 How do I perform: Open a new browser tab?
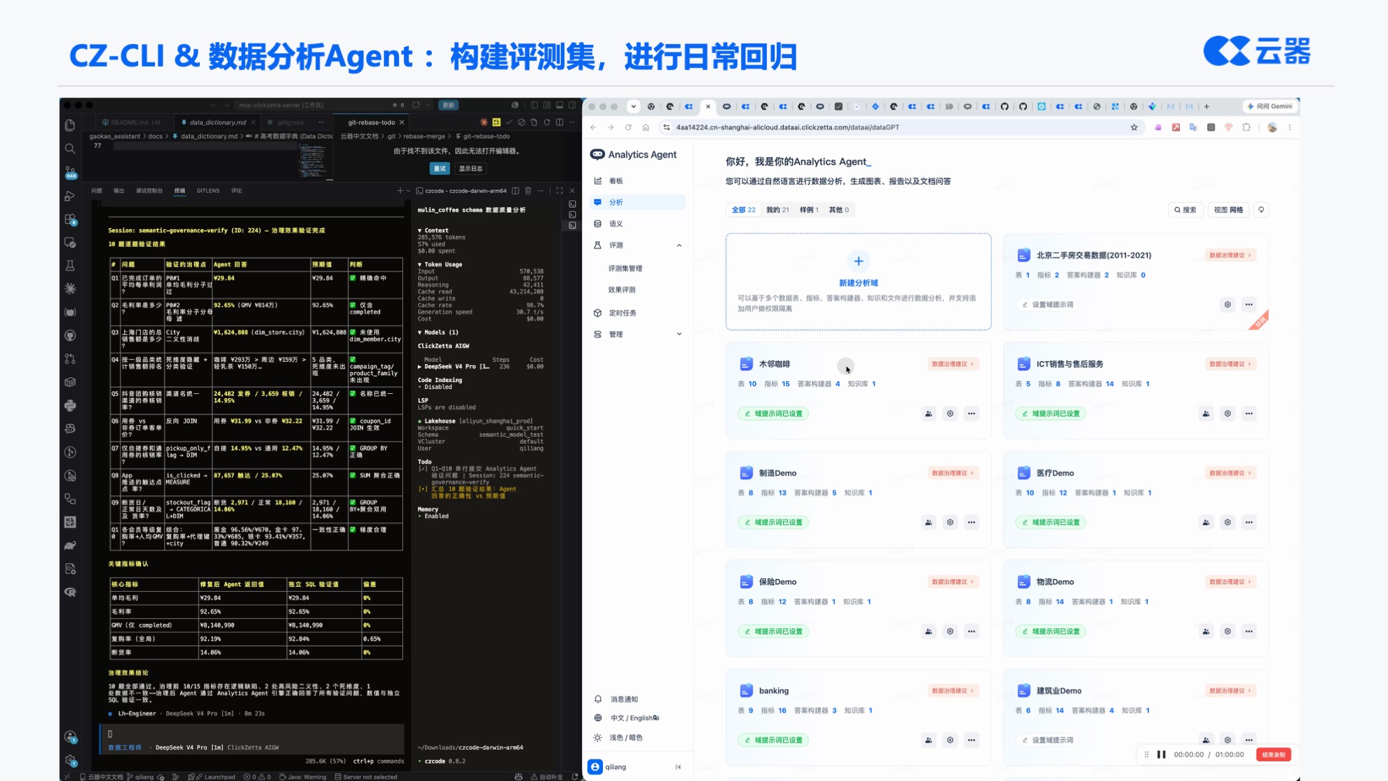pyautogui.click(x=1206, y=107)
